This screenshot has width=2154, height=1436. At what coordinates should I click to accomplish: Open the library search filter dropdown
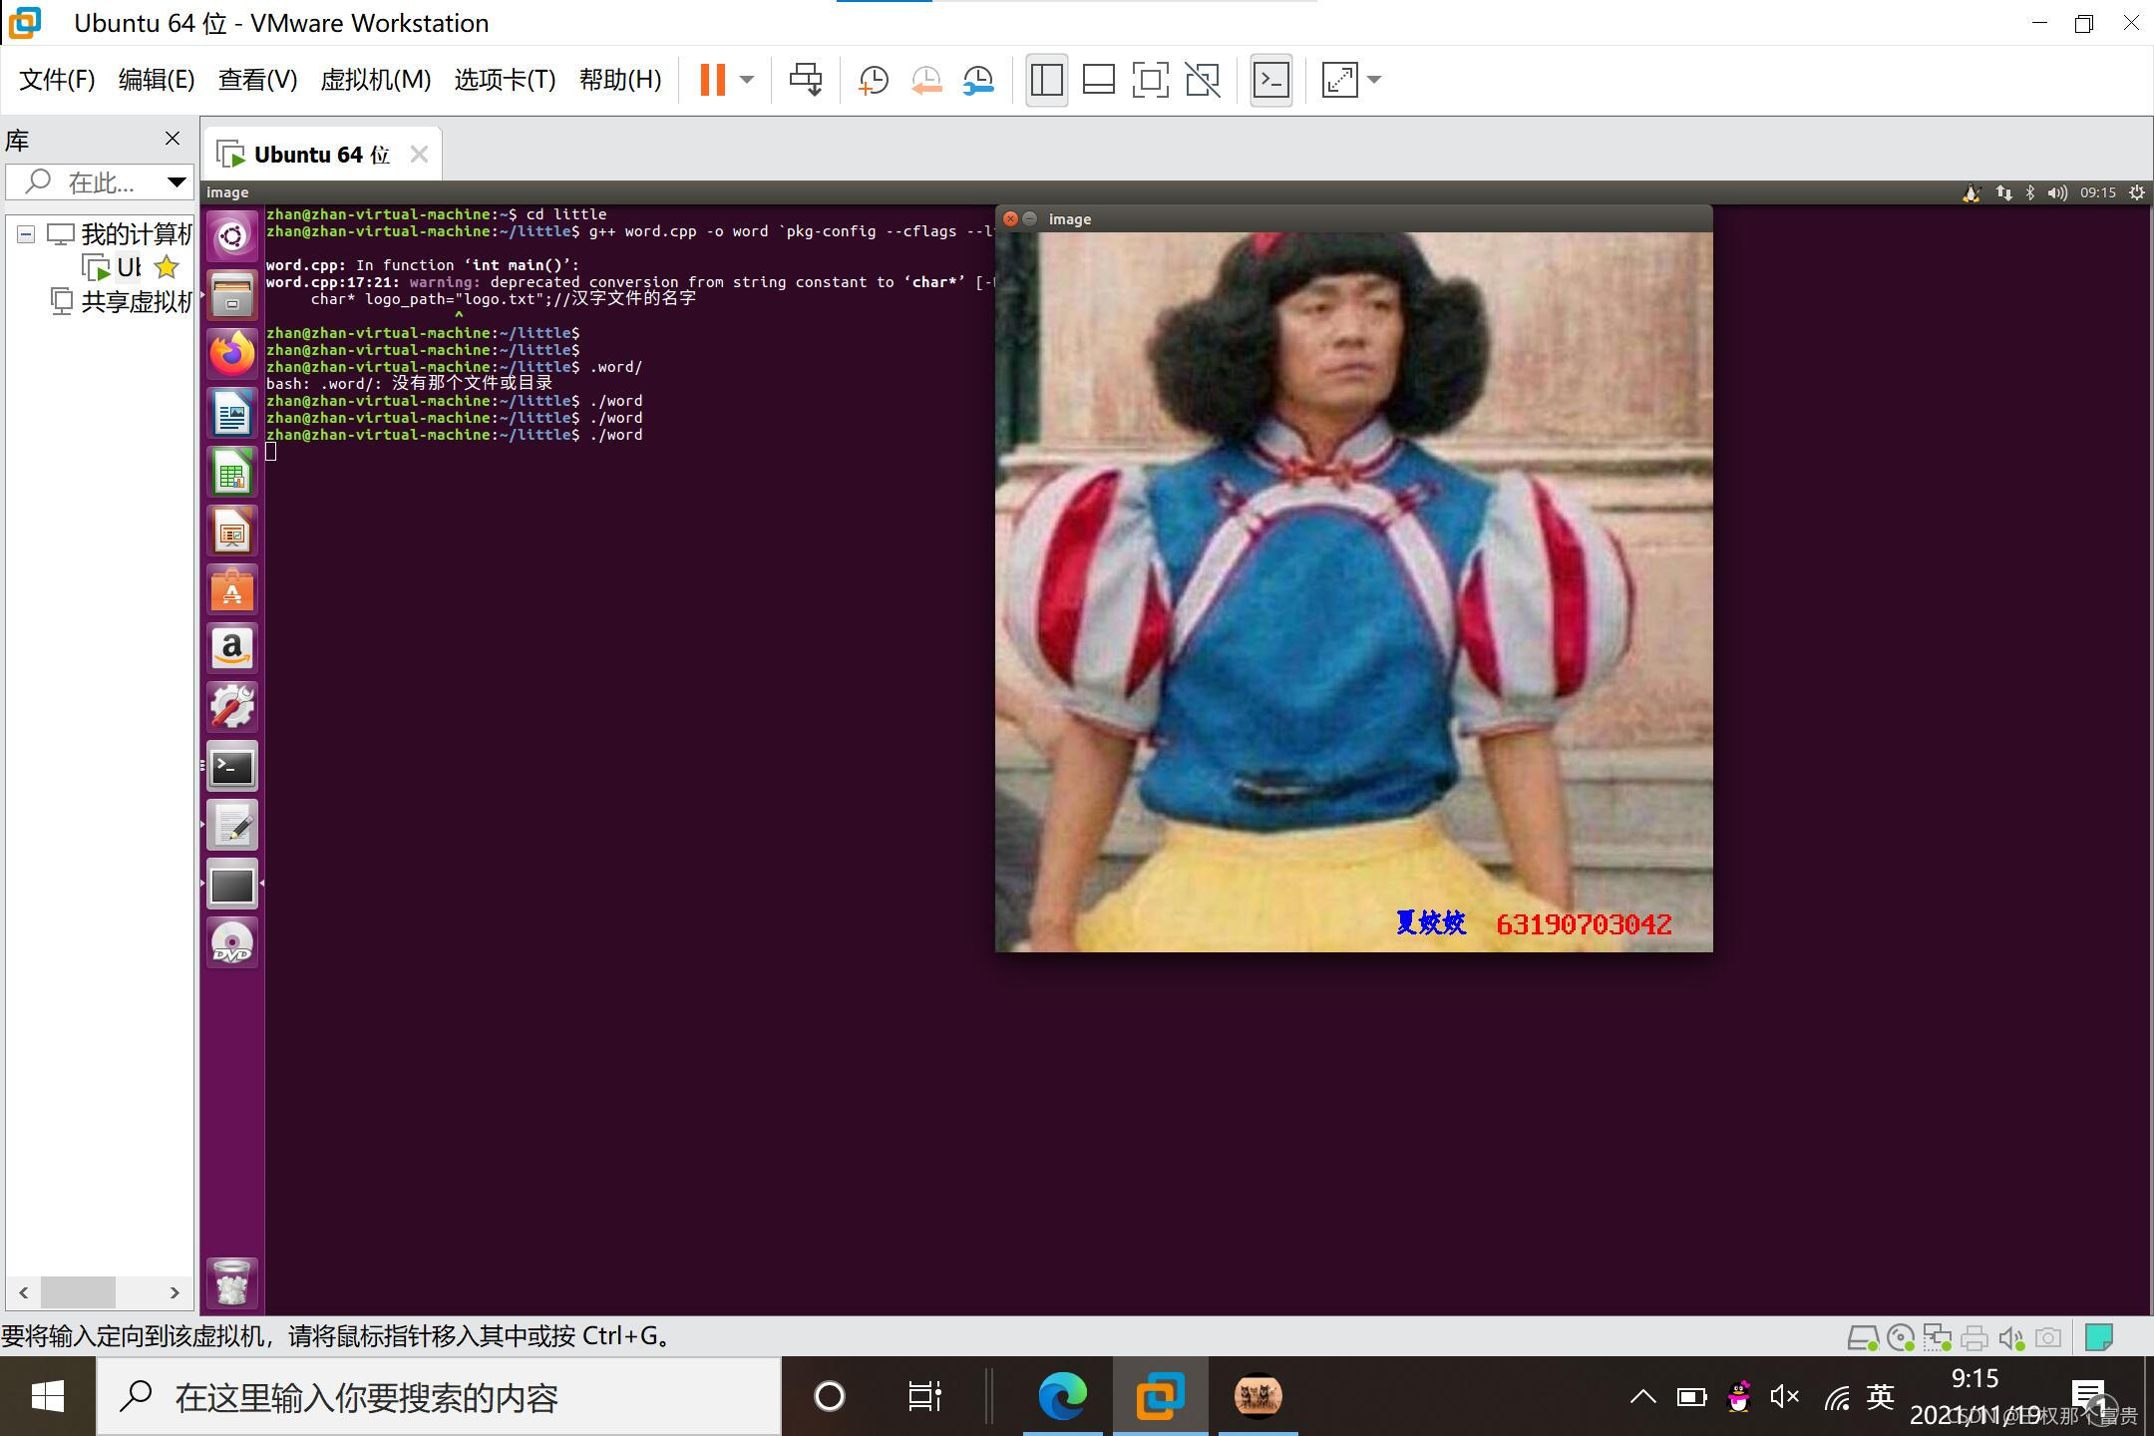click(177, 182)
